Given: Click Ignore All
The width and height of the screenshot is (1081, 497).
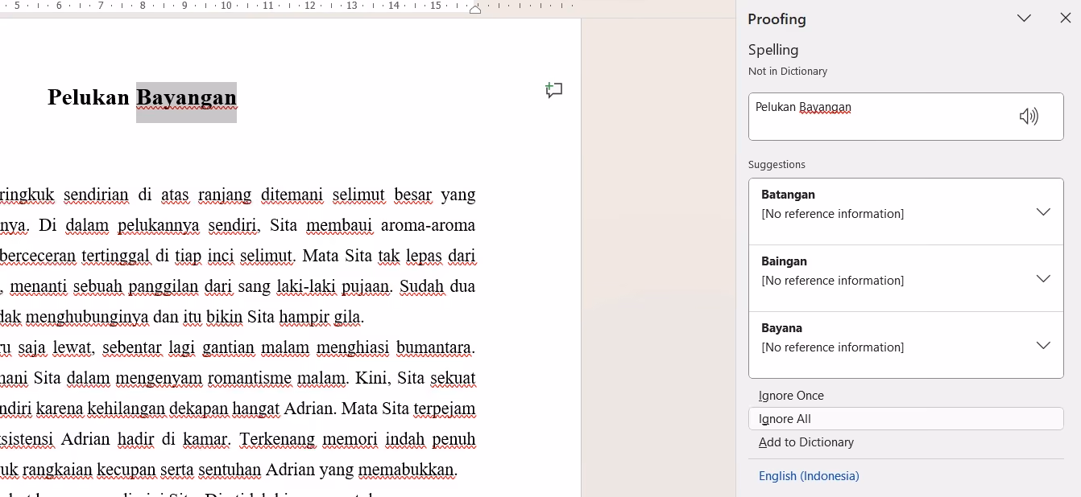Looking at the screenshot, I should tap(906, 419).
